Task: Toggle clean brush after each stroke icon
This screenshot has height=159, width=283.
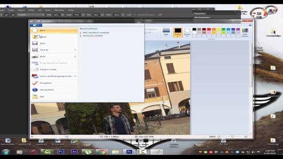Action: (x=13, y=15)
